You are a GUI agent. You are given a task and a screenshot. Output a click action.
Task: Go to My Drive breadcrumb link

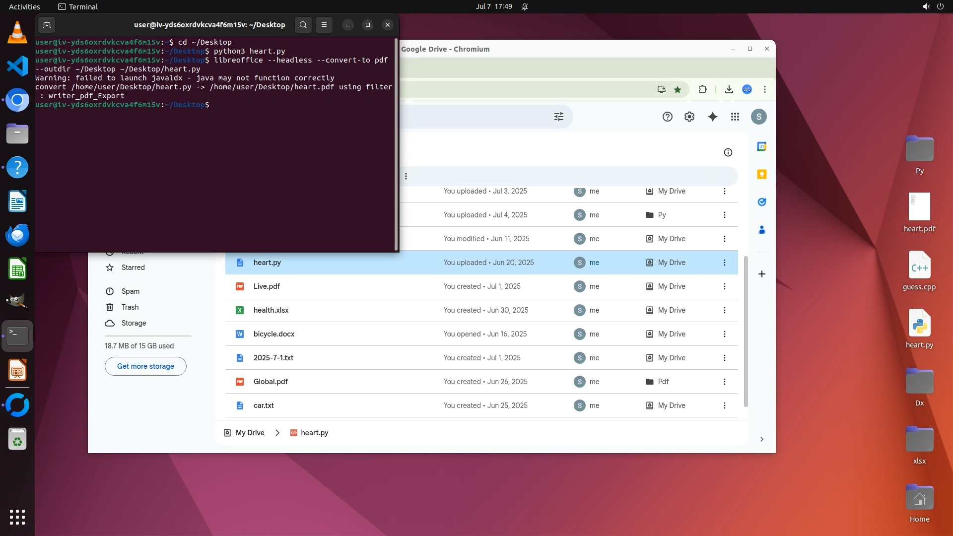pyautogui.click(x=250, y=433)
